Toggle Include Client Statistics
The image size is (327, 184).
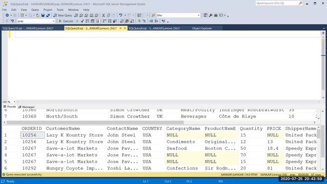[114, 21]
